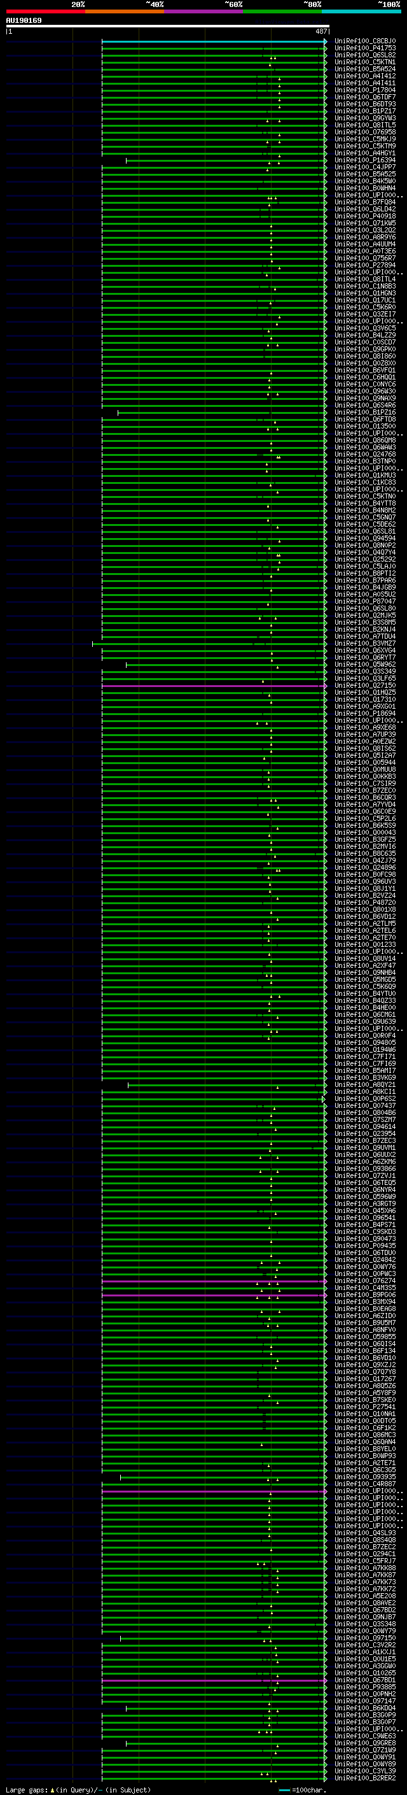Open hit UniRef100_P41753
The width and height of the screenshot is (407, 1795).
pos(365,49)
